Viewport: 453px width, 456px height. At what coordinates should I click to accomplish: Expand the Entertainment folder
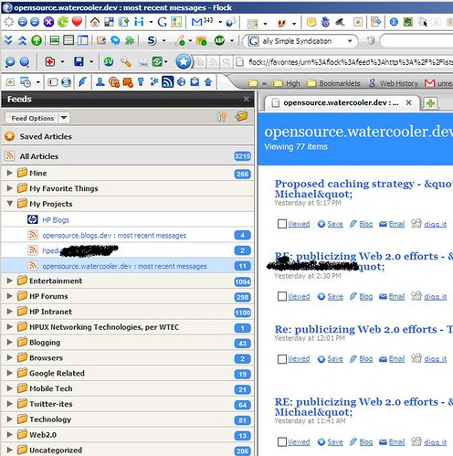tap(9, 281)
